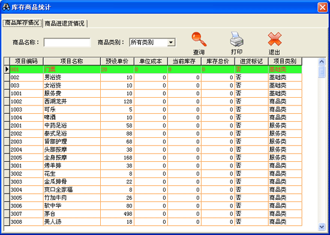This screenshot has height=235, width=330.
Task: Select the 肾部护理 cell
Action: pos(72,141)
